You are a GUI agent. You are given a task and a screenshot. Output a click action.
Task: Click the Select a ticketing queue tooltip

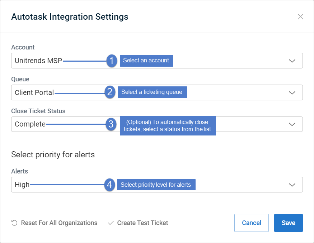click(x=153, y=92)
